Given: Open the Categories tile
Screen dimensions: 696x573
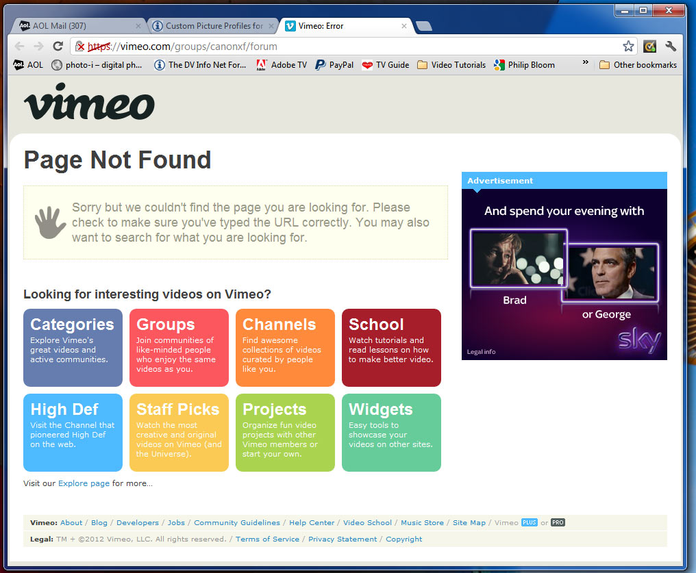Looking at the screenshot, I should pos(73,348).
